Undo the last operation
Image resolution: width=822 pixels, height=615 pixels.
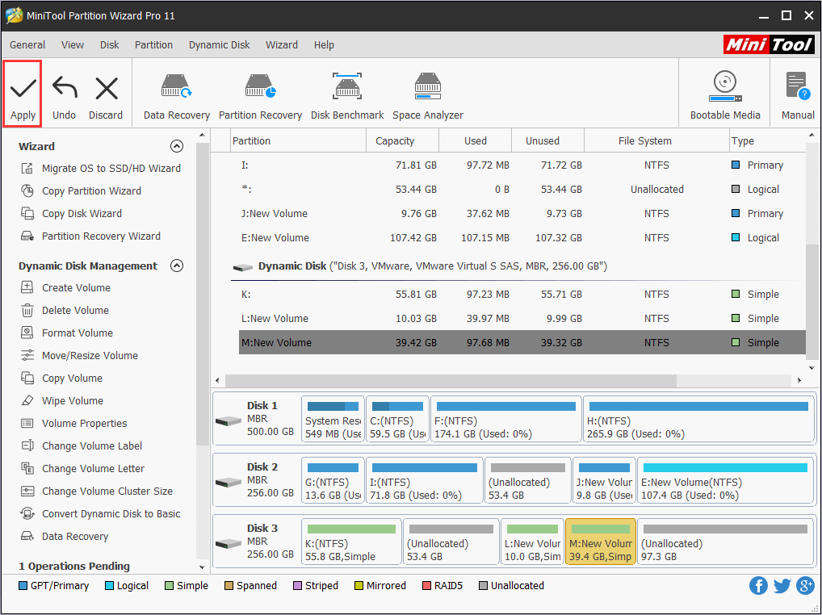(64, 98)
